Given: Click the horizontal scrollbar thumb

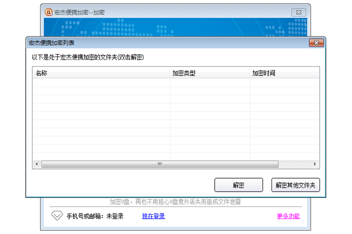Looking at the screenshot, I should tap(160, 164).
